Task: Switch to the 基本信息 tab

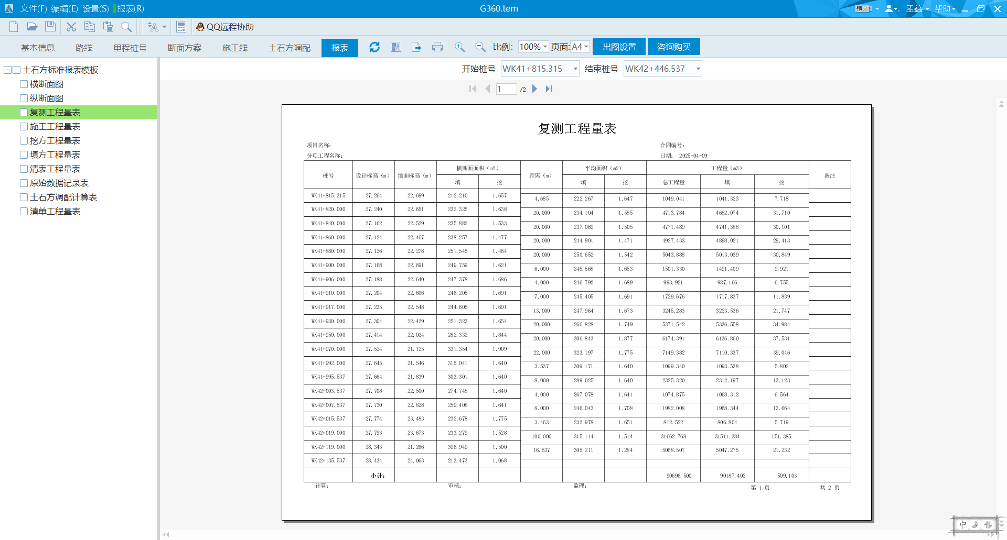Action: coord(38,48)
